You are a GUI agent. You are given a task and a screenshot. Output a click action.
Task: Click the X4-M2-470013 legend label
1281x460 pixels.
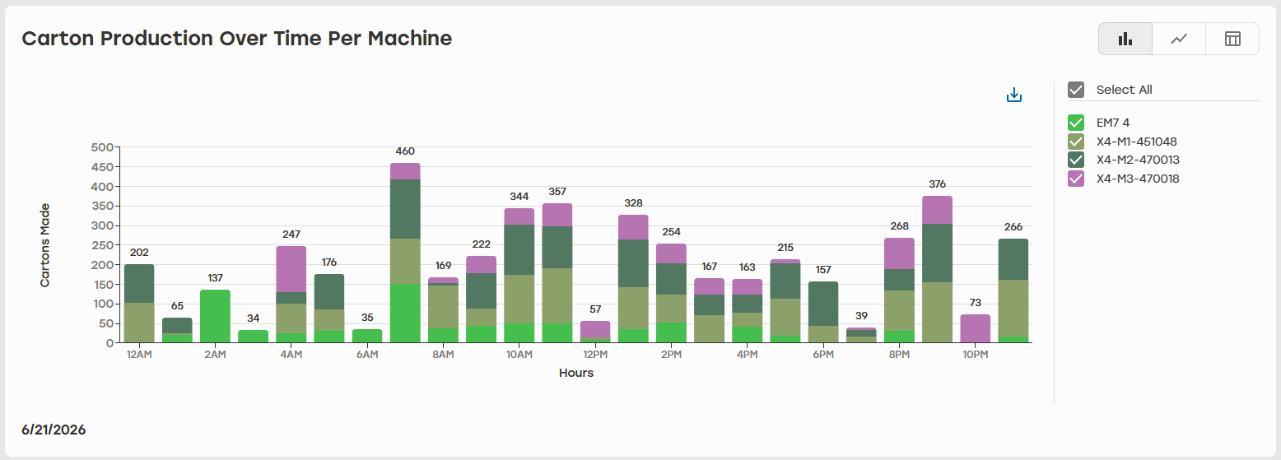(x=1138, y=160)
